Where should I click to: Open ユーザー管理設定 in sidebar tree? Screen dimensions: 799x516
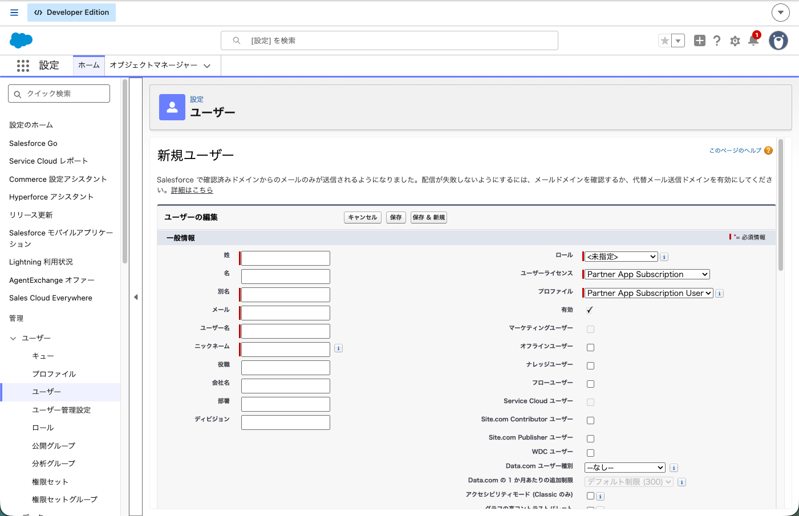point(61,410)
